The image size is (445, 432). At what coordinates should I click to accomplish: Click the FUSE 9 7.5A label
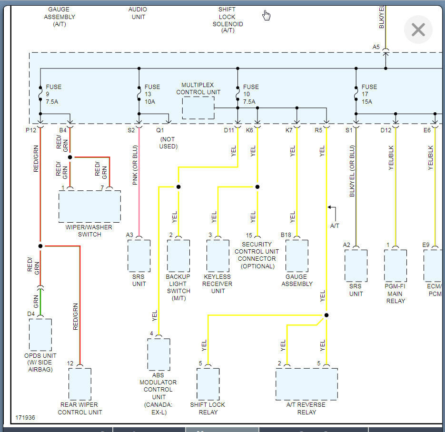pos(53,94)
